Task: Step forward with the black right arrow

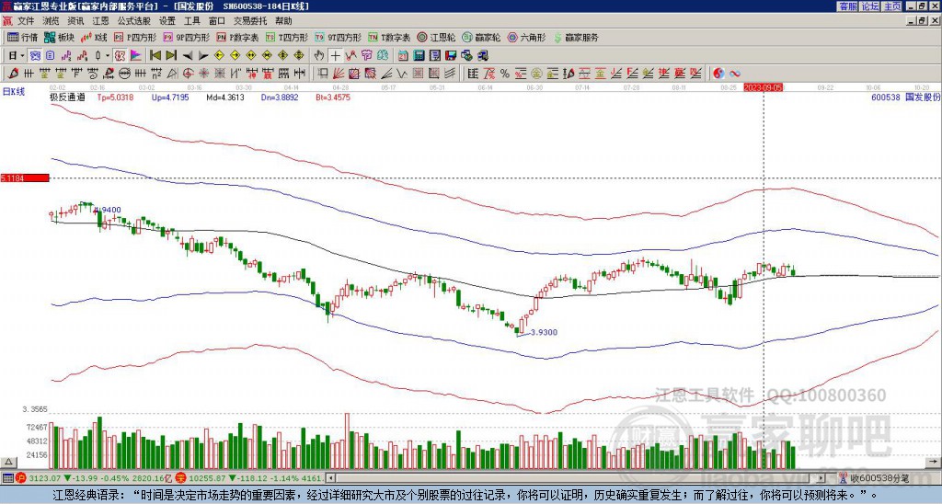Action: [203, 55]
